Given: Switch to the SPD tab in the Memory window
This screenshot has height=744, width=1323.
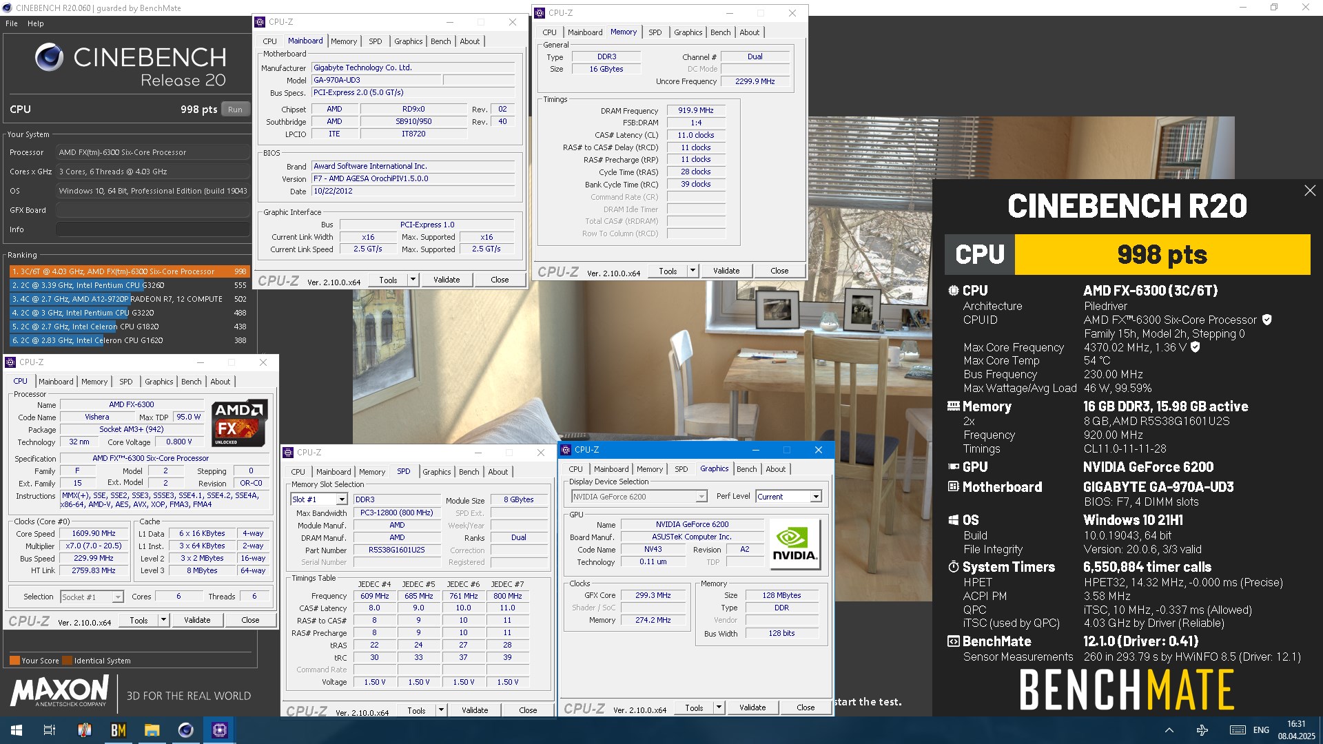Looking at the screenshot, I should pyautogui.click(x=655, y=32).
